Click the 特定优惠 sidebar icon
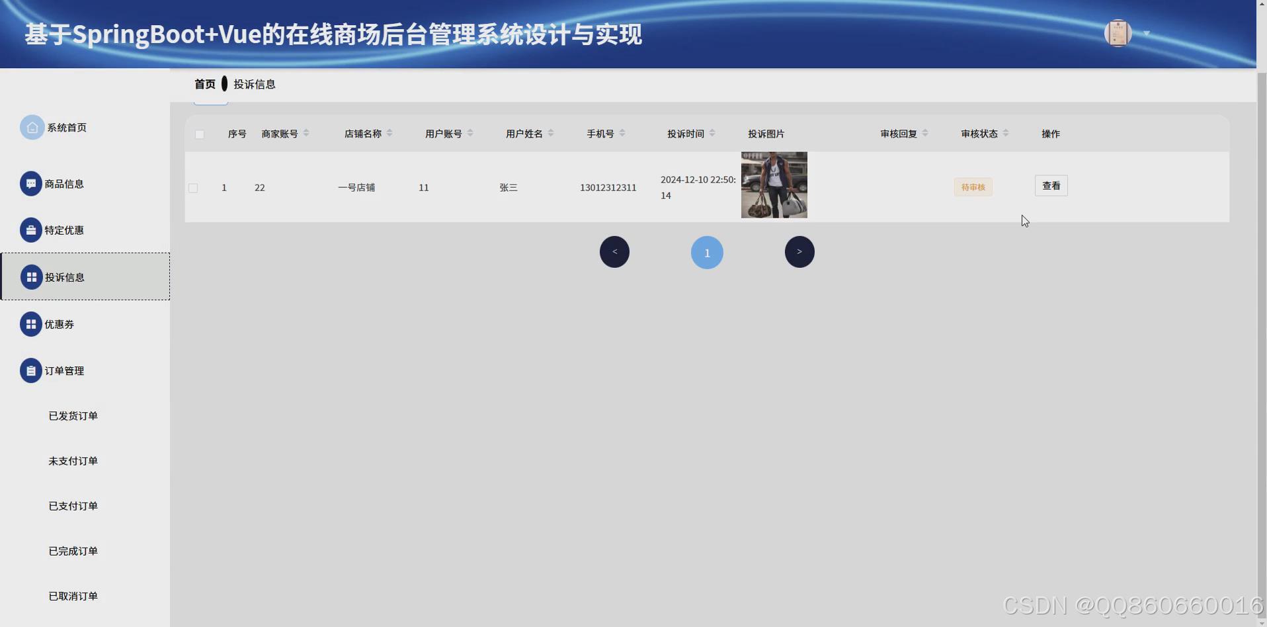 click(x=31, y=230)
